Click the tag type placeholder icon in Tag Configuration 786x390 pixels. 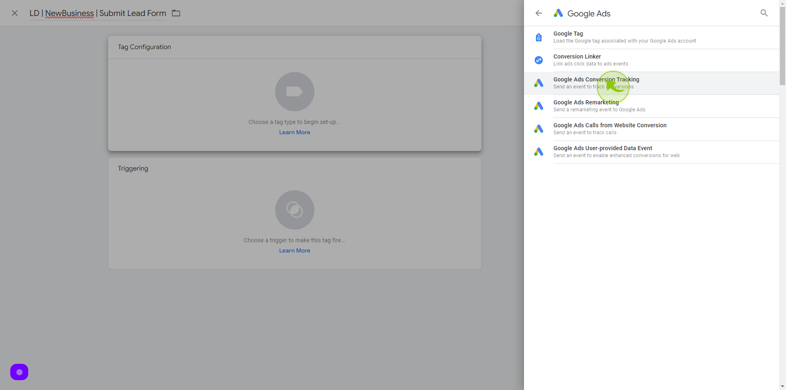tap(295, 92)
